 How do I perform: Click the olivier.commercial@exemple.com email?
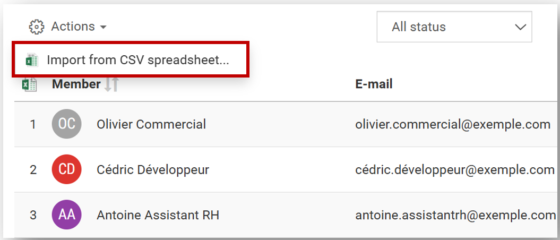[453, 124]
